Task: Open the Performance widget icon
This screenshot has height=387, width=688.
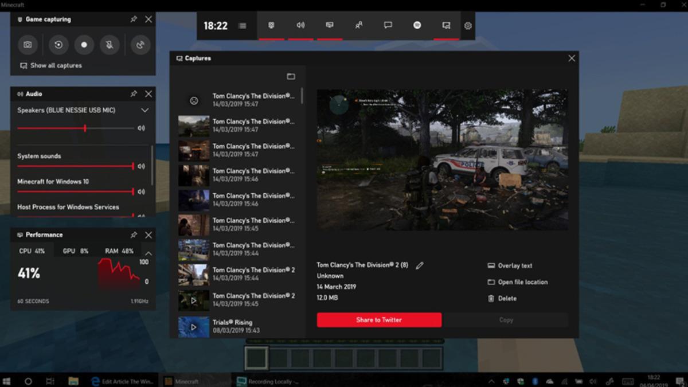Action: tap(329, 26)
